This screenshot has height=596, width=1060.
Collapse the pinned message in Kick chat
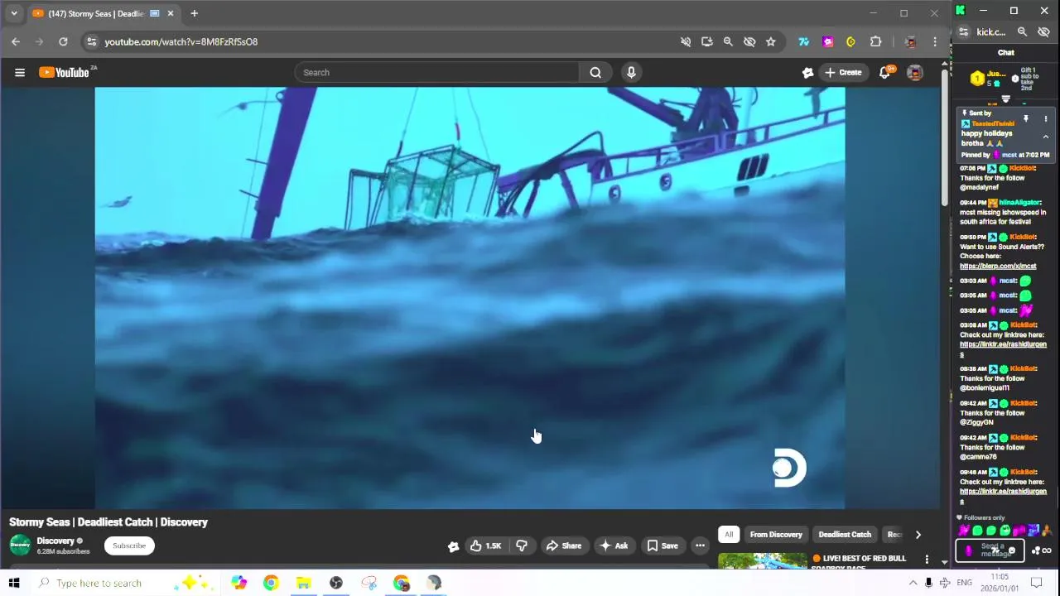click(x=1045, y=137)
